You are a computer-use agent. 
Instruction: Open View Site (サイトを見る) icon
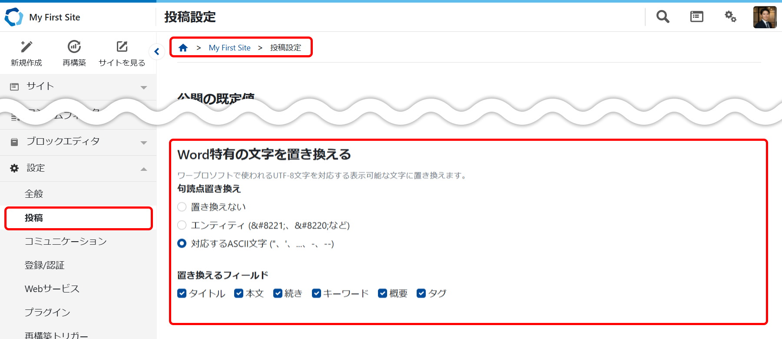(x=122, y=47)
